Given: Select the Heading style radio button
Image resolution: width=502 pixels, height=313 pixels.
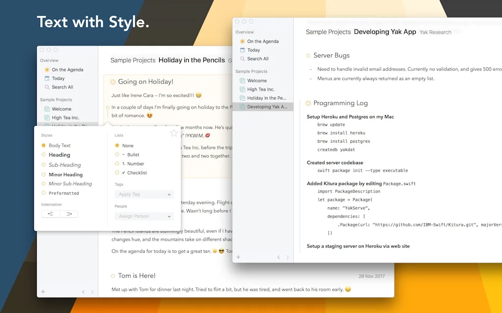Looking at the screenshot, I should click(x=44, y=155).
